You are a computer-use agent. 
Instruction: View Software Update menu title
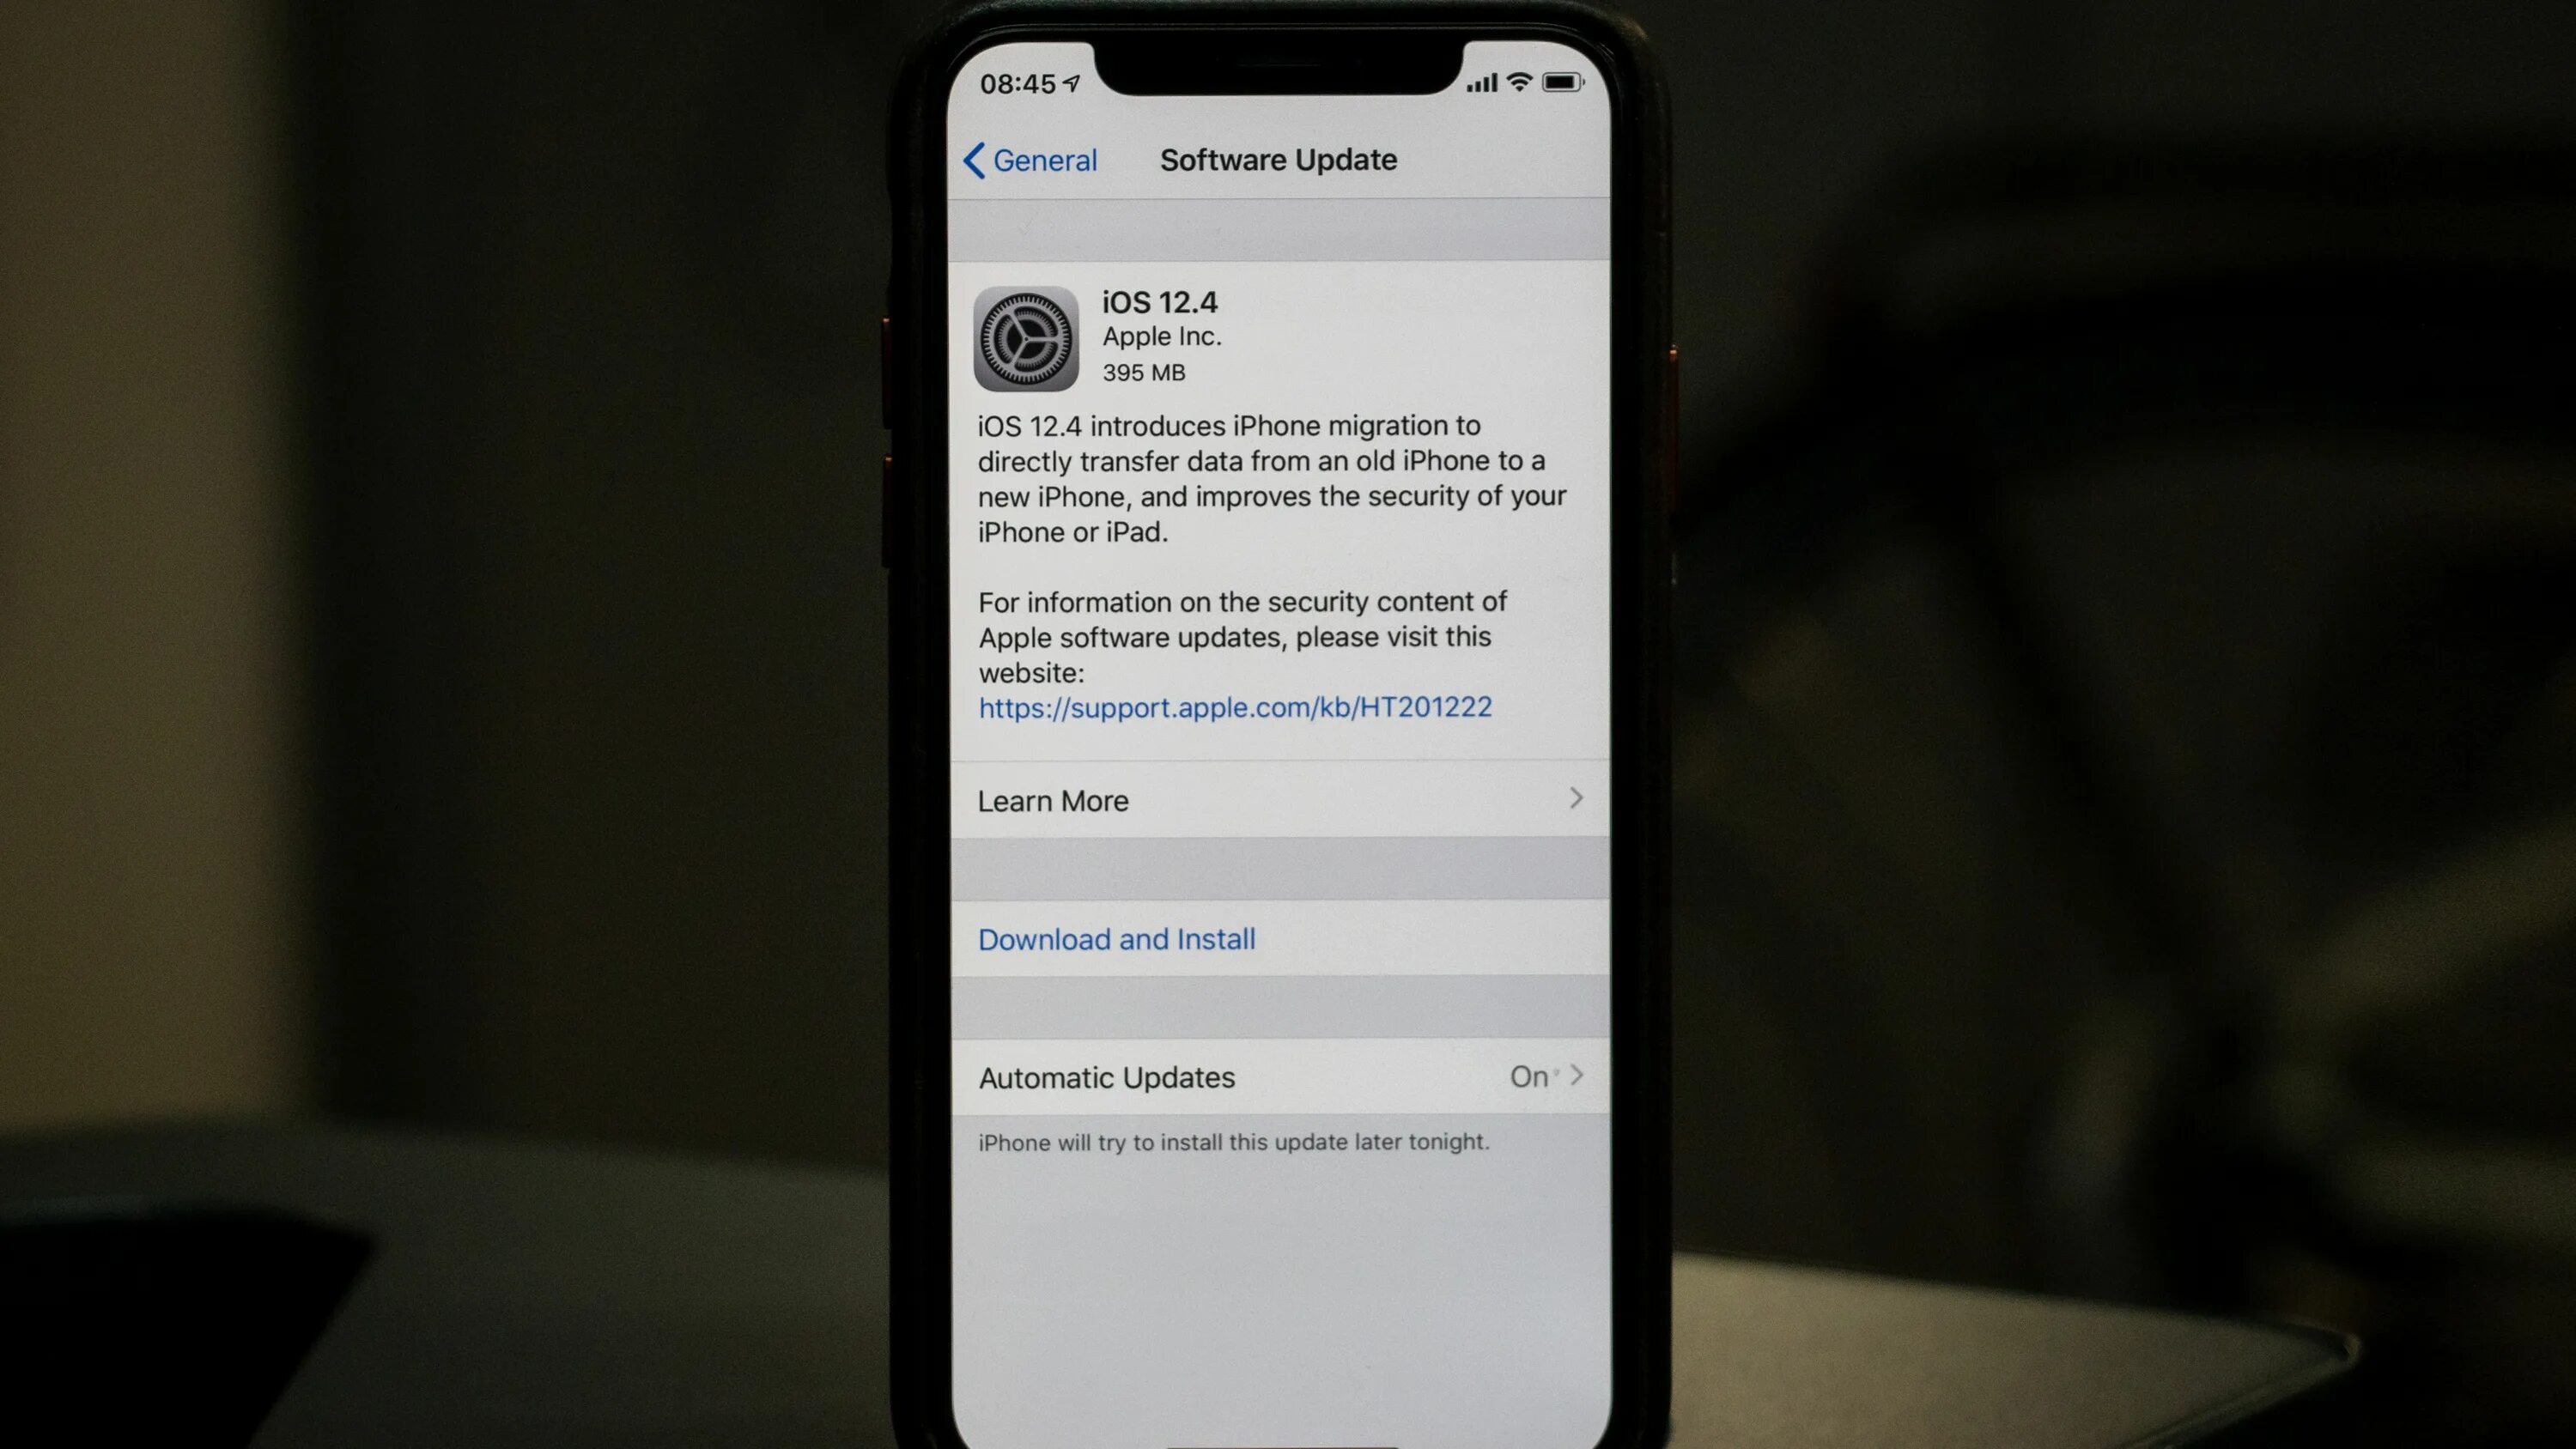coord(1276,159)
